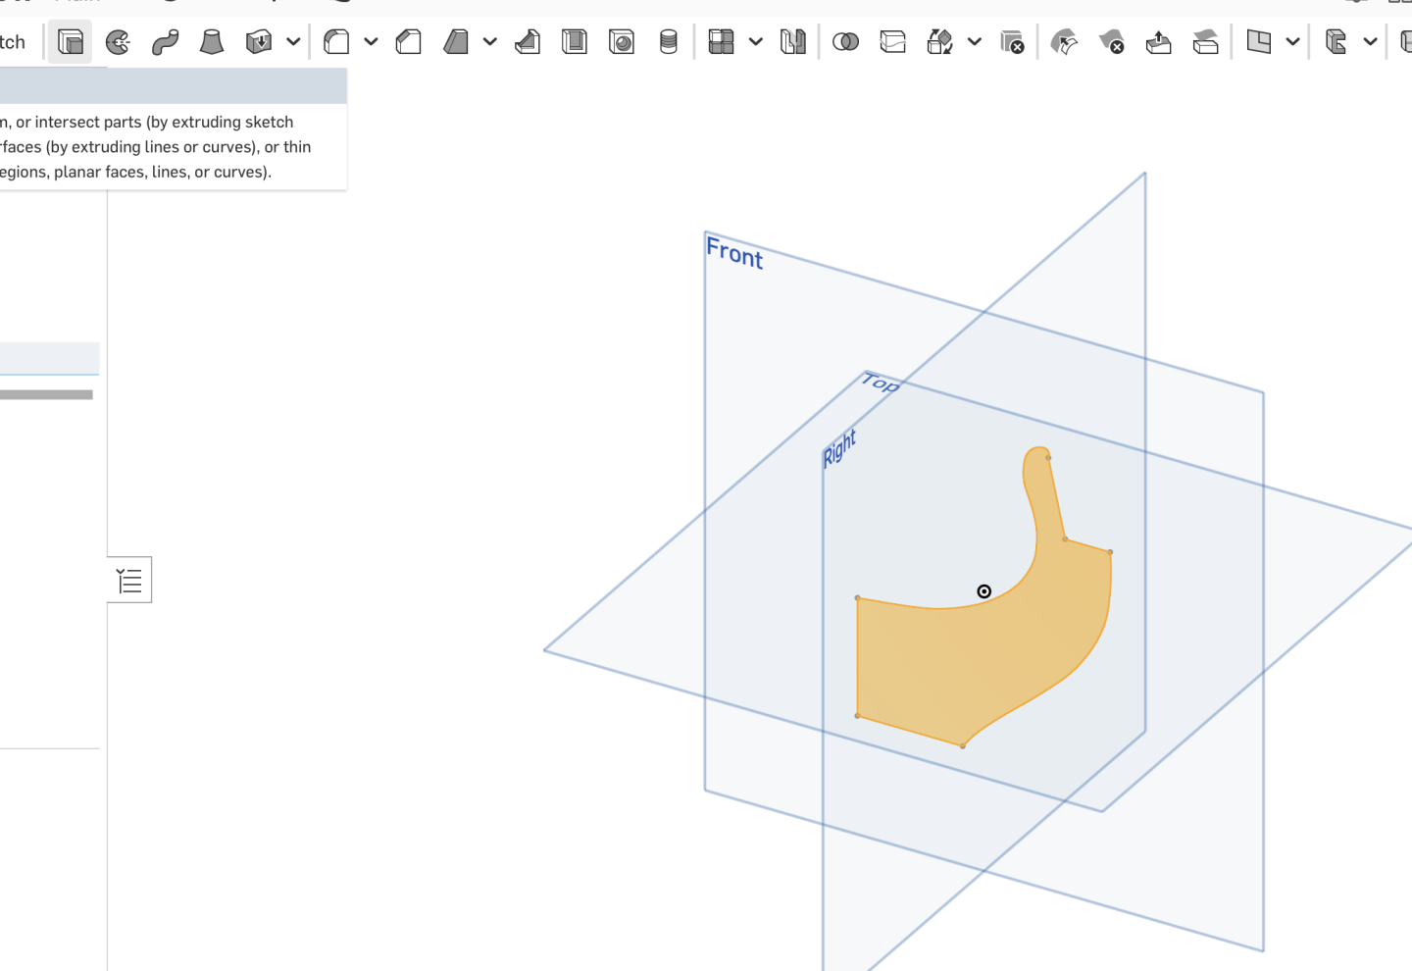1412x971 pixels.
Task: Open the feature list flyout panel
Action: tap(129, 580)
